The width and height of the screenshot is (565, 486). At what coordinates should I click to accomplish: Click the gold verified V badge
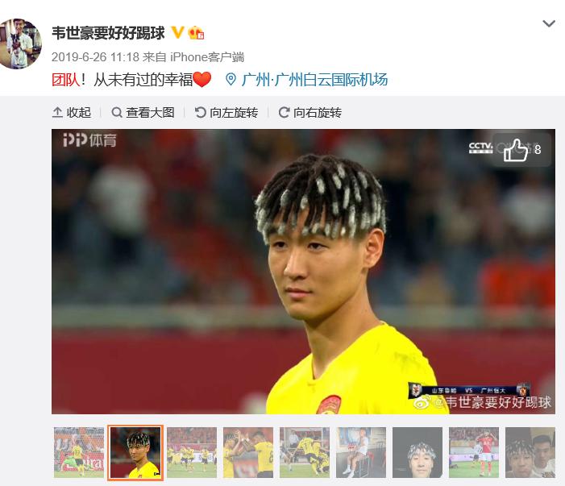[177, 32]
